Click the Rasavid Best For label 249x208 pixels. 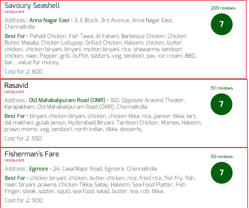coord(15,116)
